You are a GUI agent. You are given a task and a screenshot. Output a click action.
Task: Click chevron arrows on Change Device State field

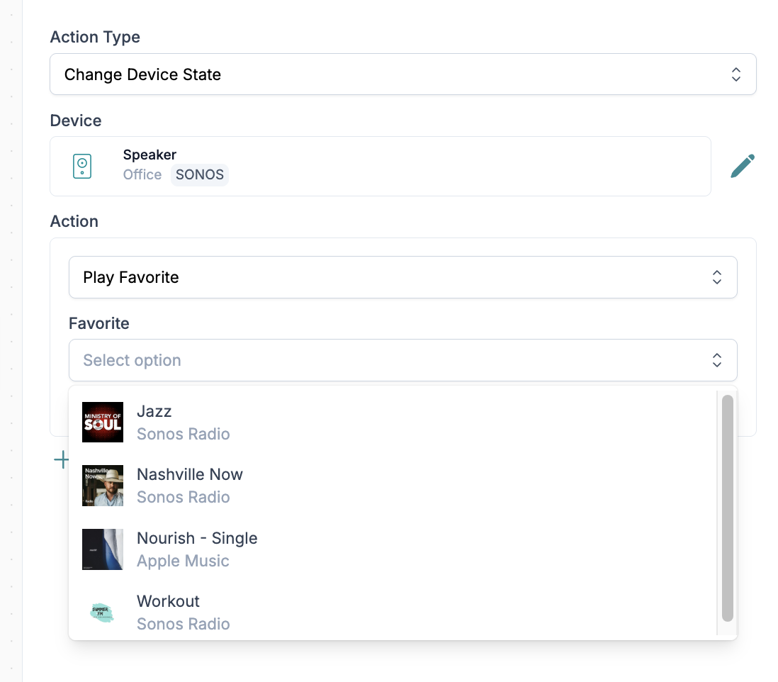pyautogui.click(x=735, y=74)
